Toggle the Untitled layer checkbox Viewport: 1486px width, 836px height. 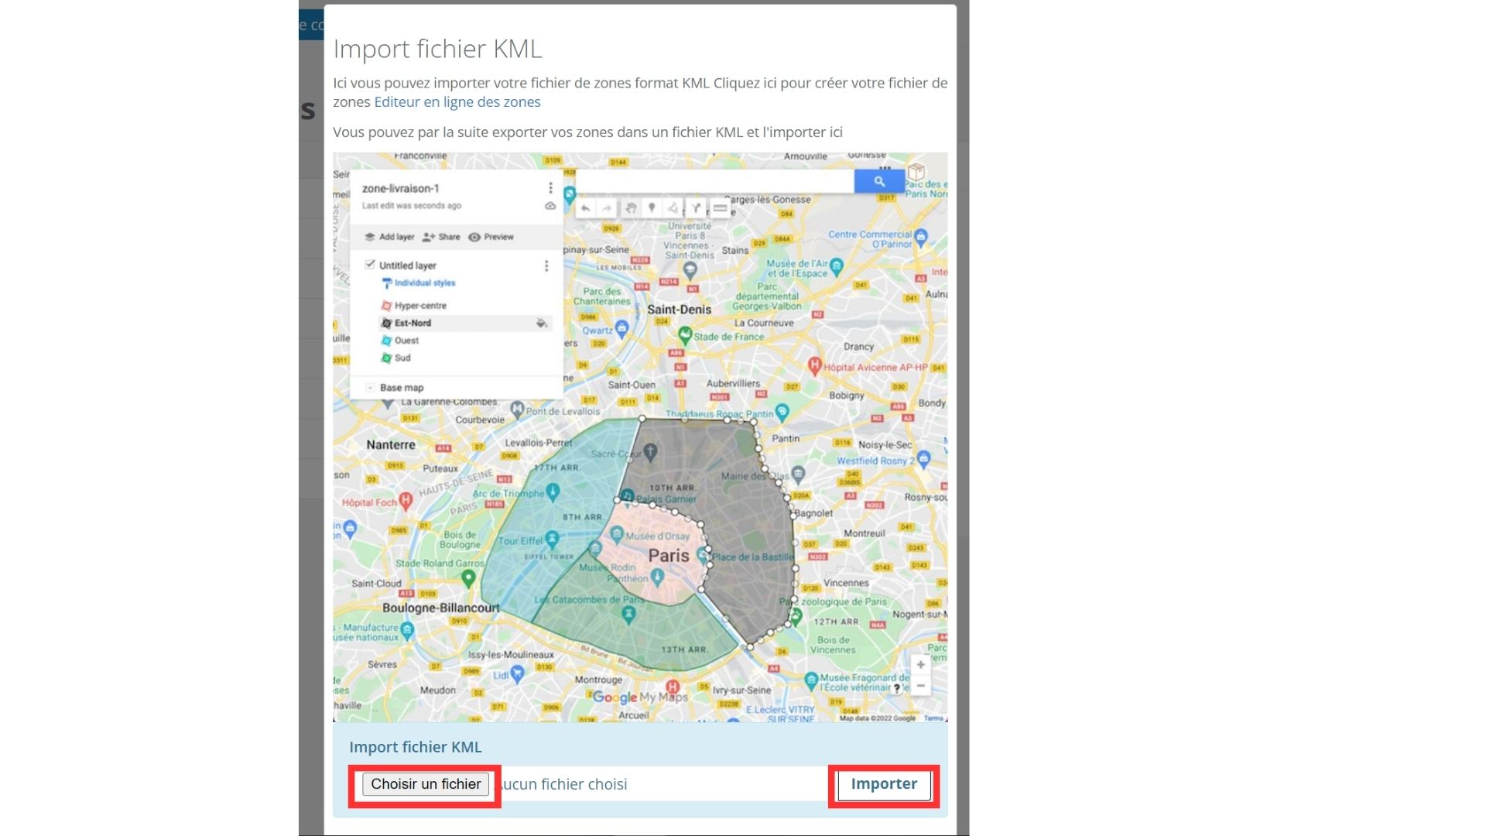pos(370,265)
